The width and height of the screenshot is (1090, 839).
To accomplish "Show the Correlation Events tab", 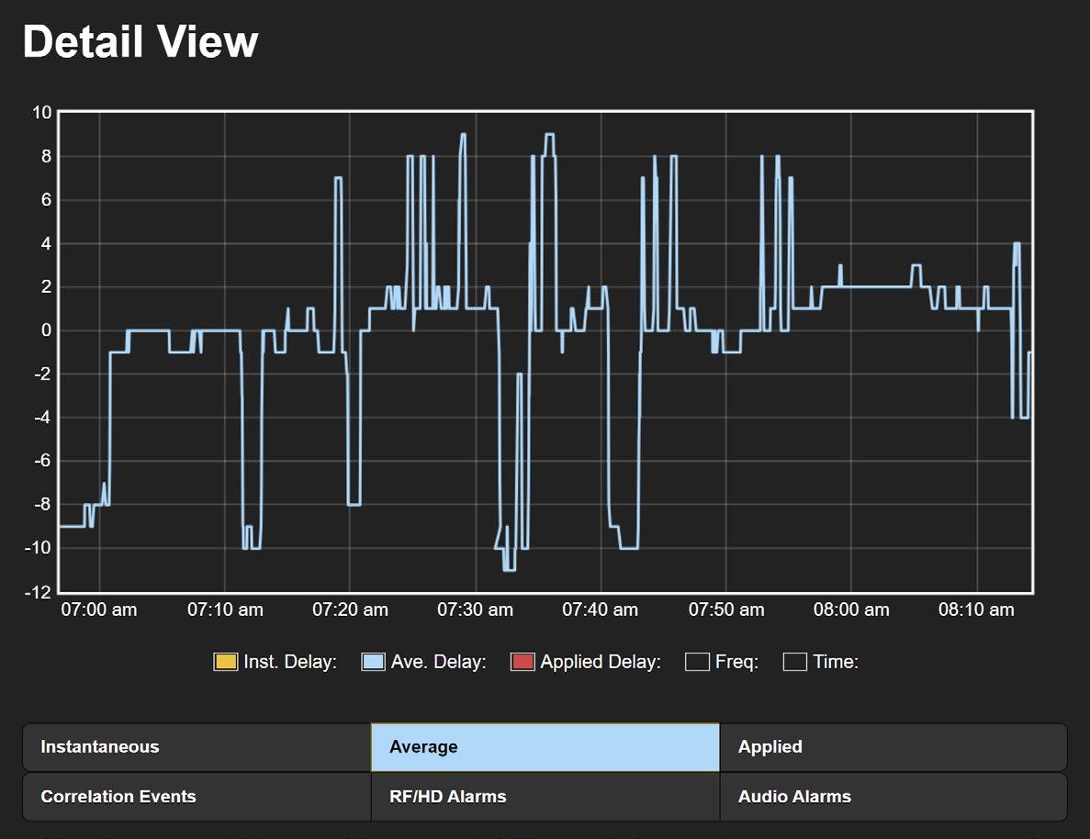I will tap(197, 797).
